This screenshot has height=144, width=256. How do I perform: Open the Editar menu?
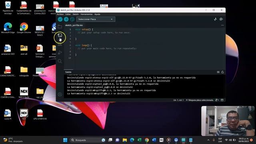click(68, 14)
